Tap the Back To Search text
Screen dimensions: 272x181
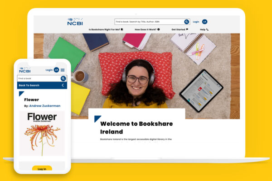click(x=29, y=85)
